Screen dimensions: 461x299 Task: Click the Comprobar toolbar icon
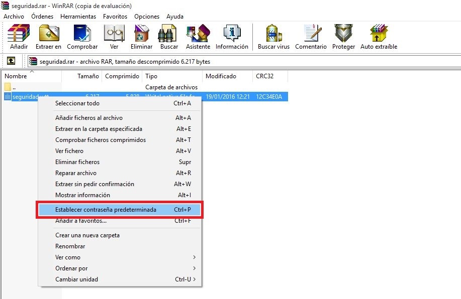[82, 33]
